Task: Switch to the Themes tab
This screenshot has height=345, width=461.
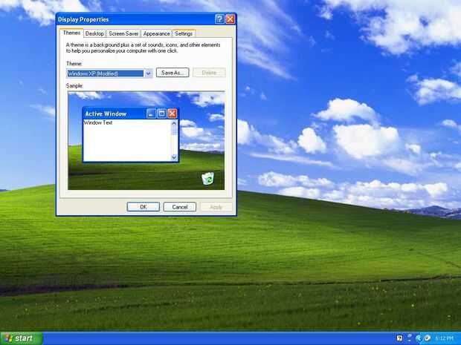Action: (x=71, y=33)
